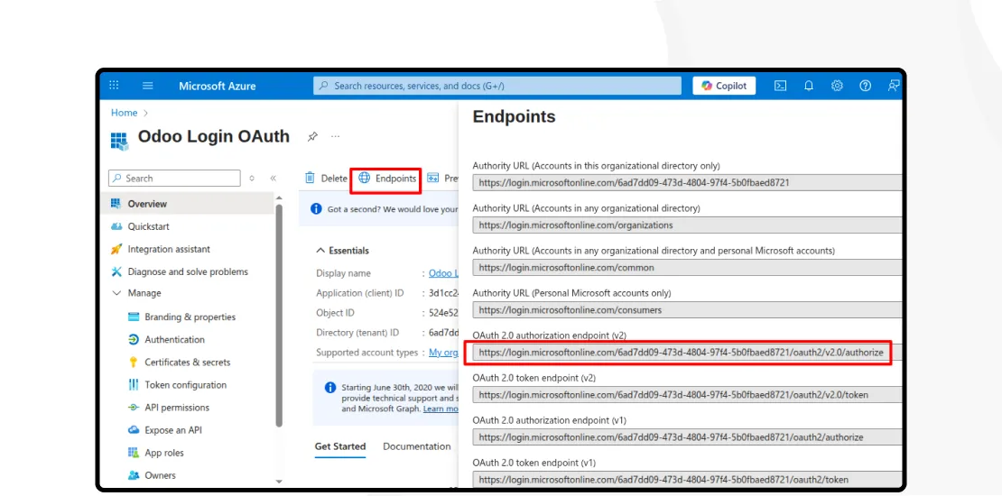1002x496 pixels.
Task: Open API permissions in sidebar
Action: pyautogui.click(x=177, y=408)
